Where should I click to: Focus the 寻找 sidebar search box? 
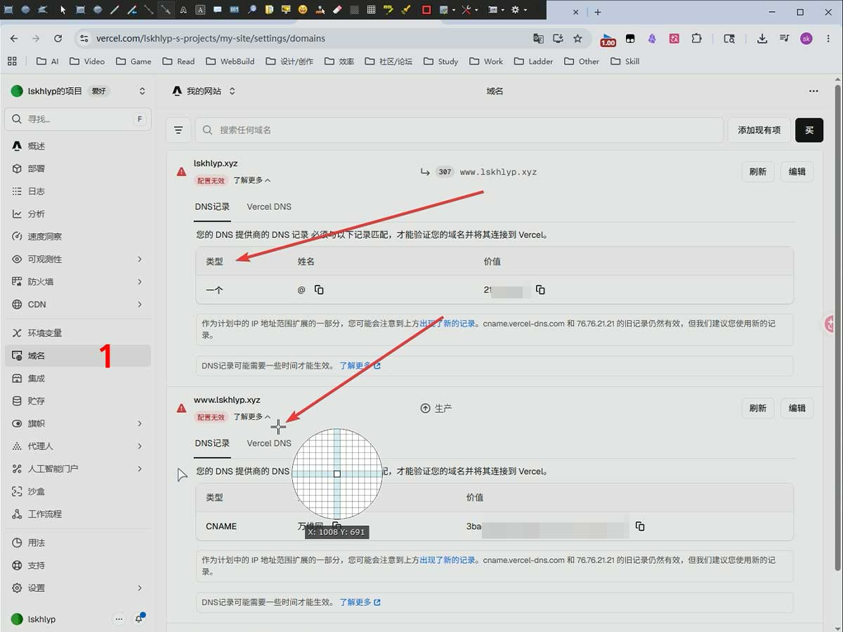[77, 119]
